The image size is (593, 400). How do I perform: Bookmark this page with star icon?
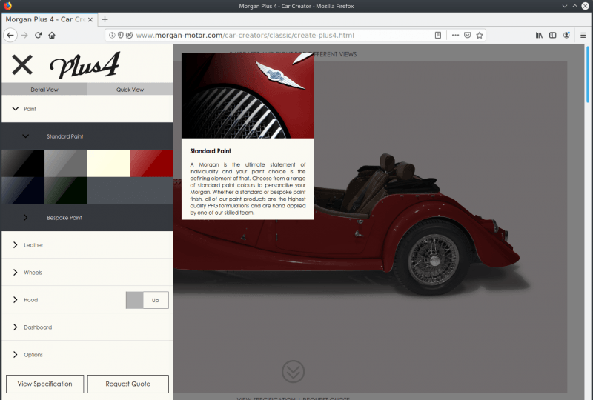point(480,35)
